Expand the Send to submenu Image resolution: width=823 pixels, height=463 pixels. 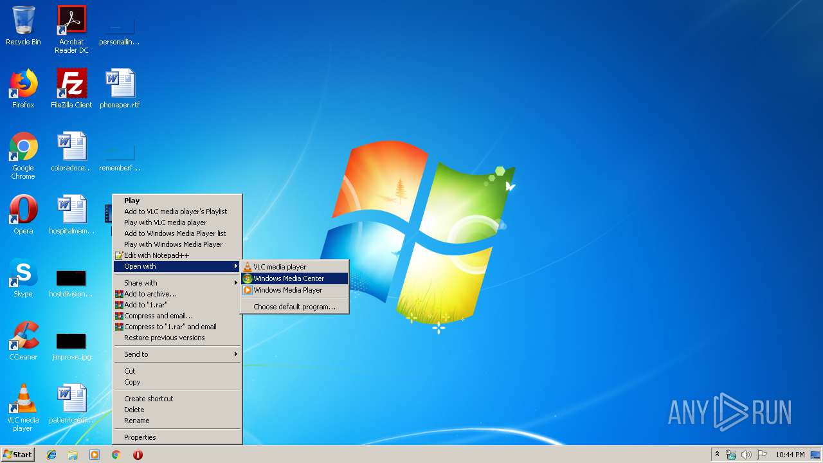(177, 354)
